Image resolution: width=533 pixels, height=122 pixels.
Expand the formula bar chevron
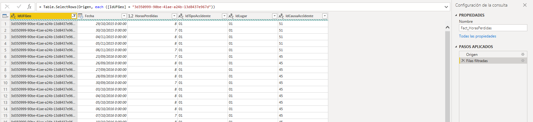click(x=446, y=7)
